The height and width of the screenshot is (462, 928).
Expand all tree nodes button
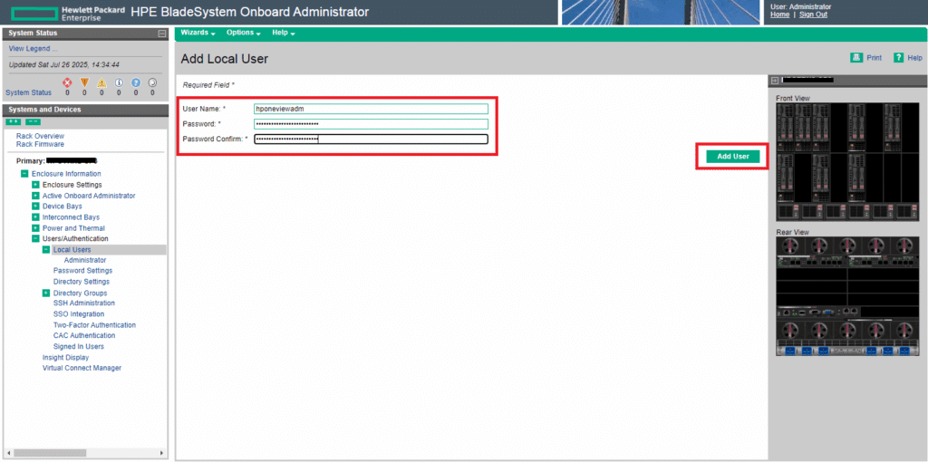[14, 121]
